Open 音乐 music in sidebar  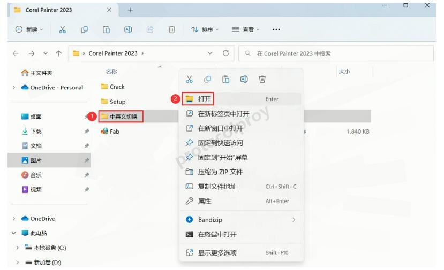click(x=32, y=175)
